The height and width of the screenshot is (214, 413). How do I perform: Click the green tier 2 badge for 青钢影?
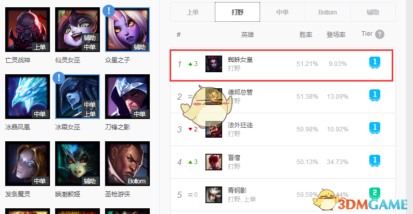click(x=375, y=194)
